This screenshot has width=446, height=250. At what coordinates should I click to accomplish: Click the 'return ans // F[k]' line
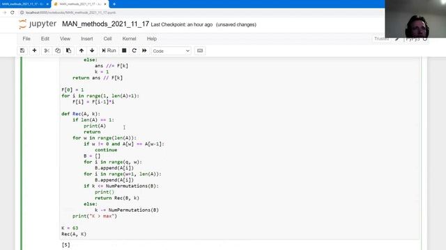tap(98, 78)
